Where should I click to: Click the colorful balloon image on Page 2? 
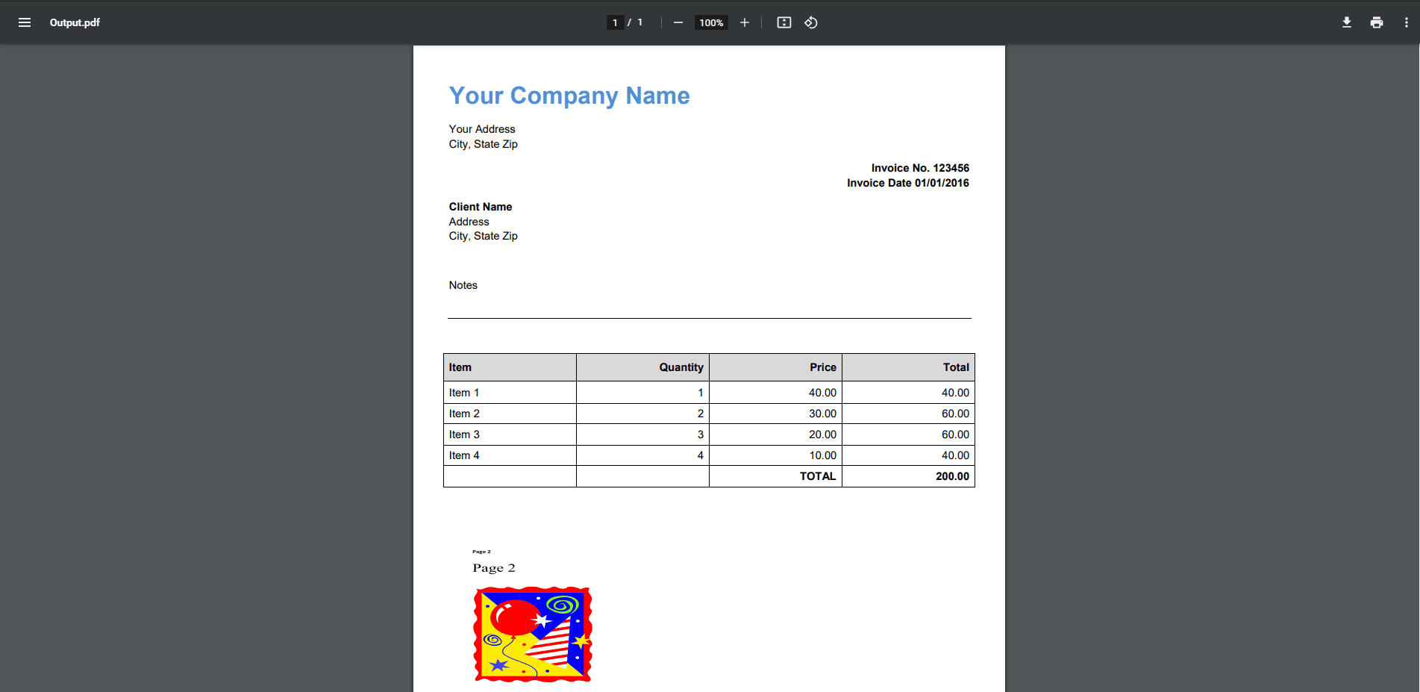pos(532,634)
